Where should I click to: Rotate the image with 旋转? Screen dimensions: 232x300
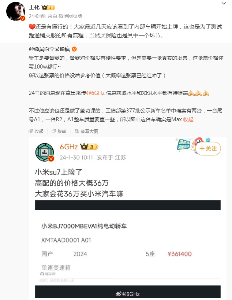click(x=59, y=131)
